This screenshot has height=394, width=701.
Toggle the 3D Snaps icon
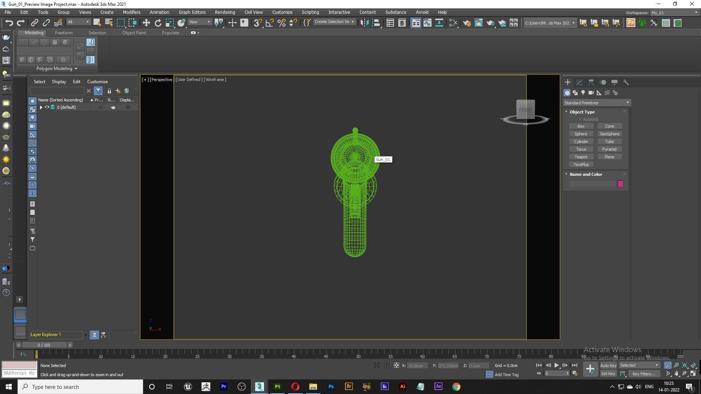tap(258, 23)
